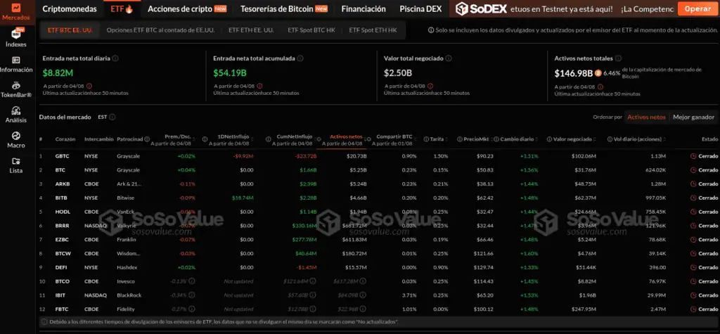Click the BlackRock sponsor name
Screen dimensions: 720x334
129,295
